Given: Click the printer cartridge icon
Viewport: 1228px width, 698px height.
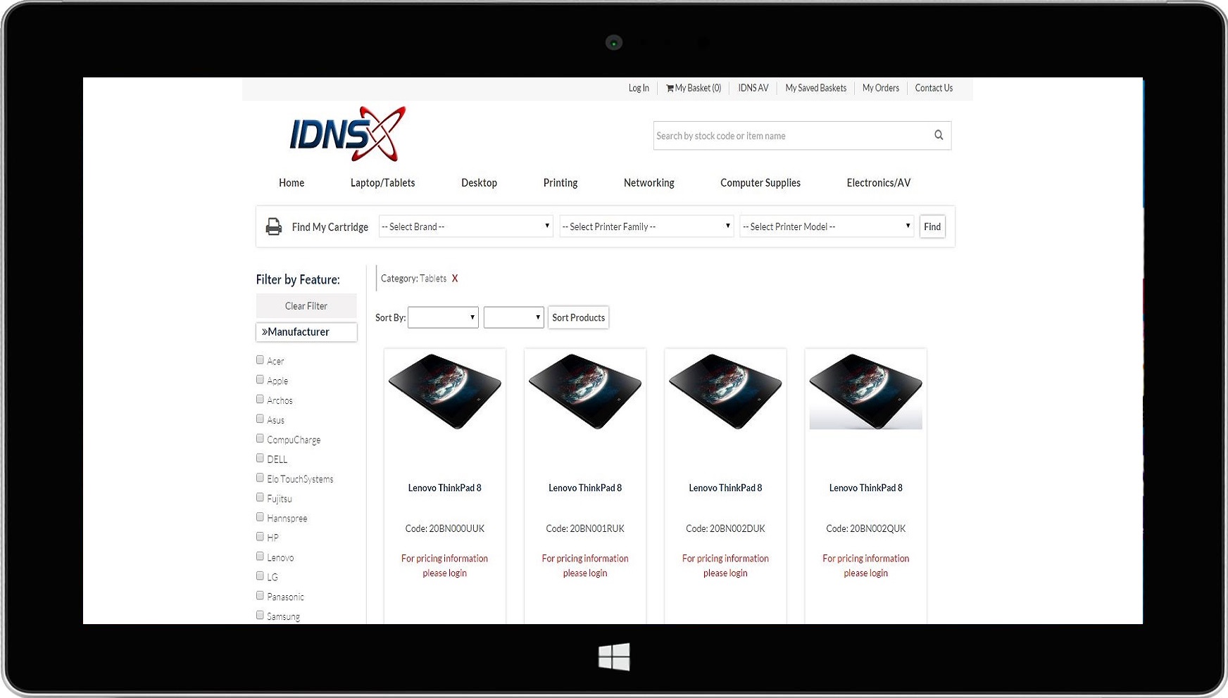Looking at the screenshot, I should click(x=273, y=227).
